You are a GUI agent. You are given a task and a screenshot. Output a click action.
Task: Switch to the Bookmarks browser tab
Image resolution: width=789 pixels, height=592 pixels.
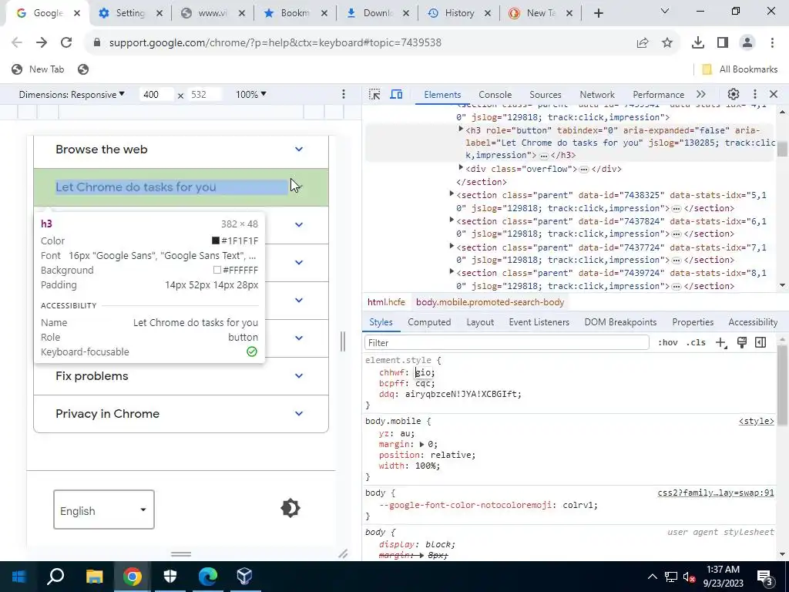(x=295, y=14)
